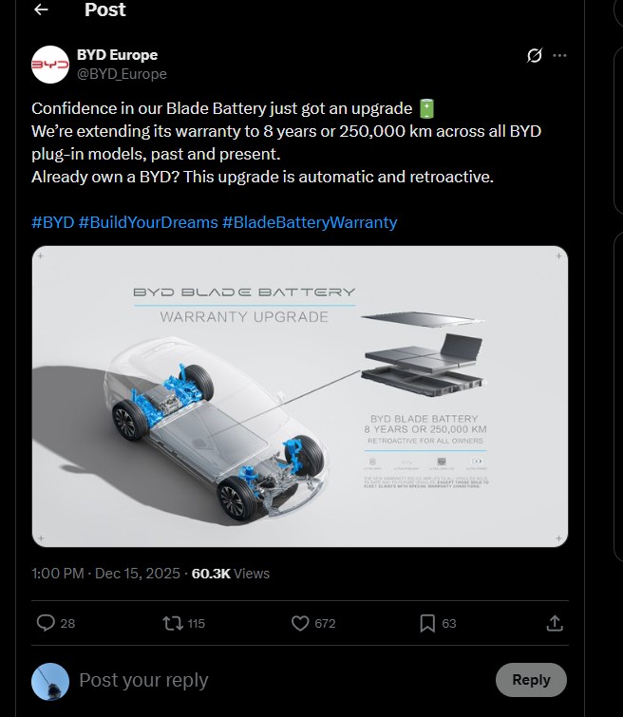Follow the #BladeBatteryWarranty hashtag link

pos(310,222)
